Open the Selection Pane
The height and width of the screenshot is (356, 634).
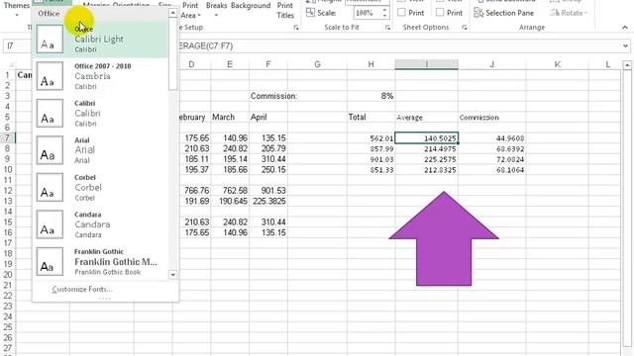pyautogui.click(x=504, y=13)
